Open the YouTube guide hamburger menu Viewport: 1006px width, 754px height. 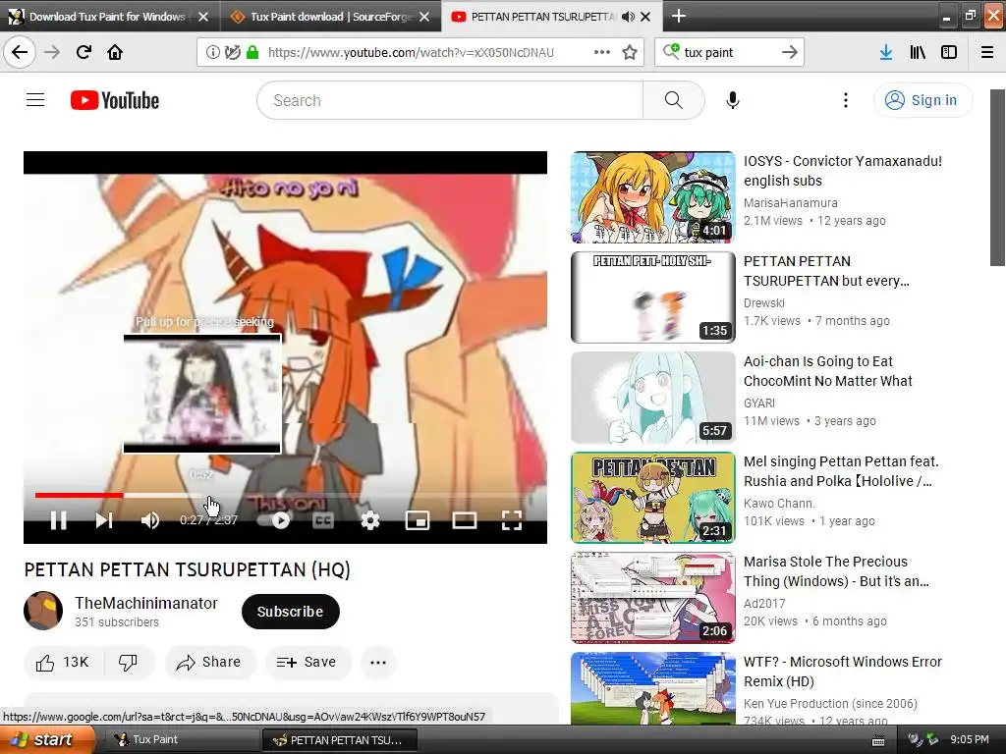pos(35,100)
